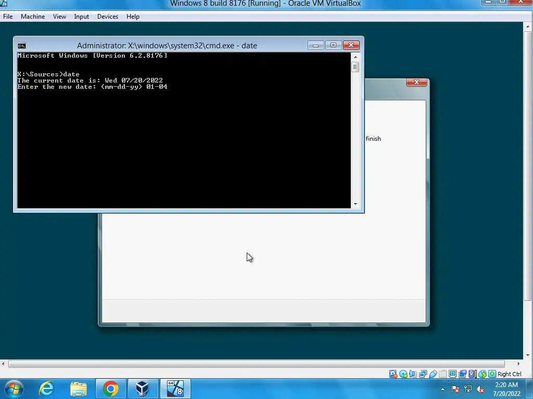This screenshot has height=399, width=533.
Task: Click the "finish" text in setup dialog
Action: coord(373,138)
